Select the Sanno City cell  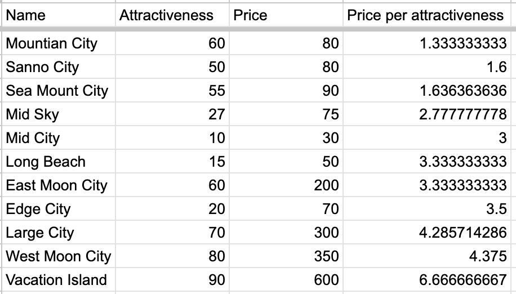[x=59, y=67]
